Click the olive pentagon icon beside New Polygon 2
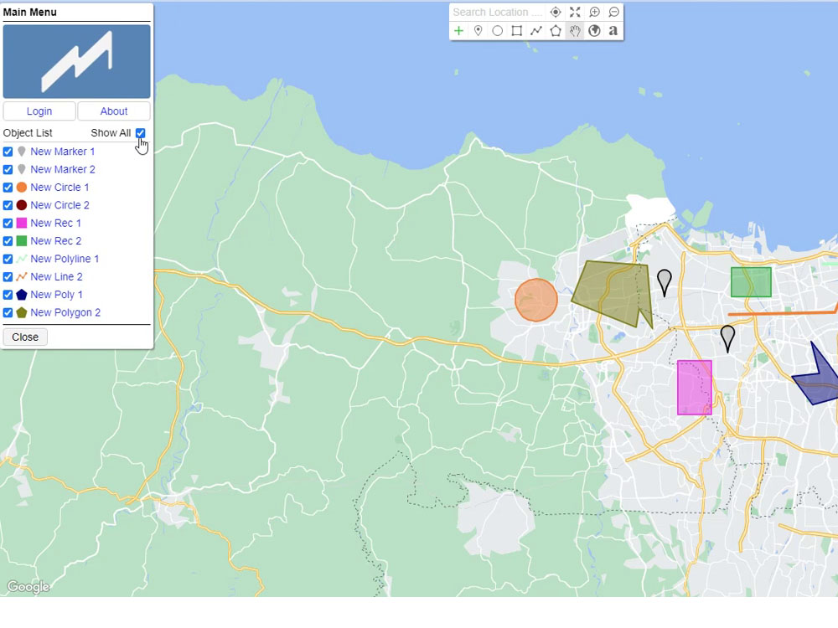 click(22, 312)
